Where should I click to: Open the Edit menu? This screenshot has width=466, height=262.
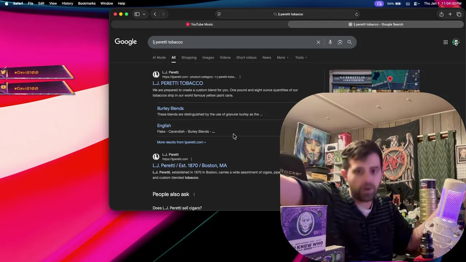click(41, 3)
